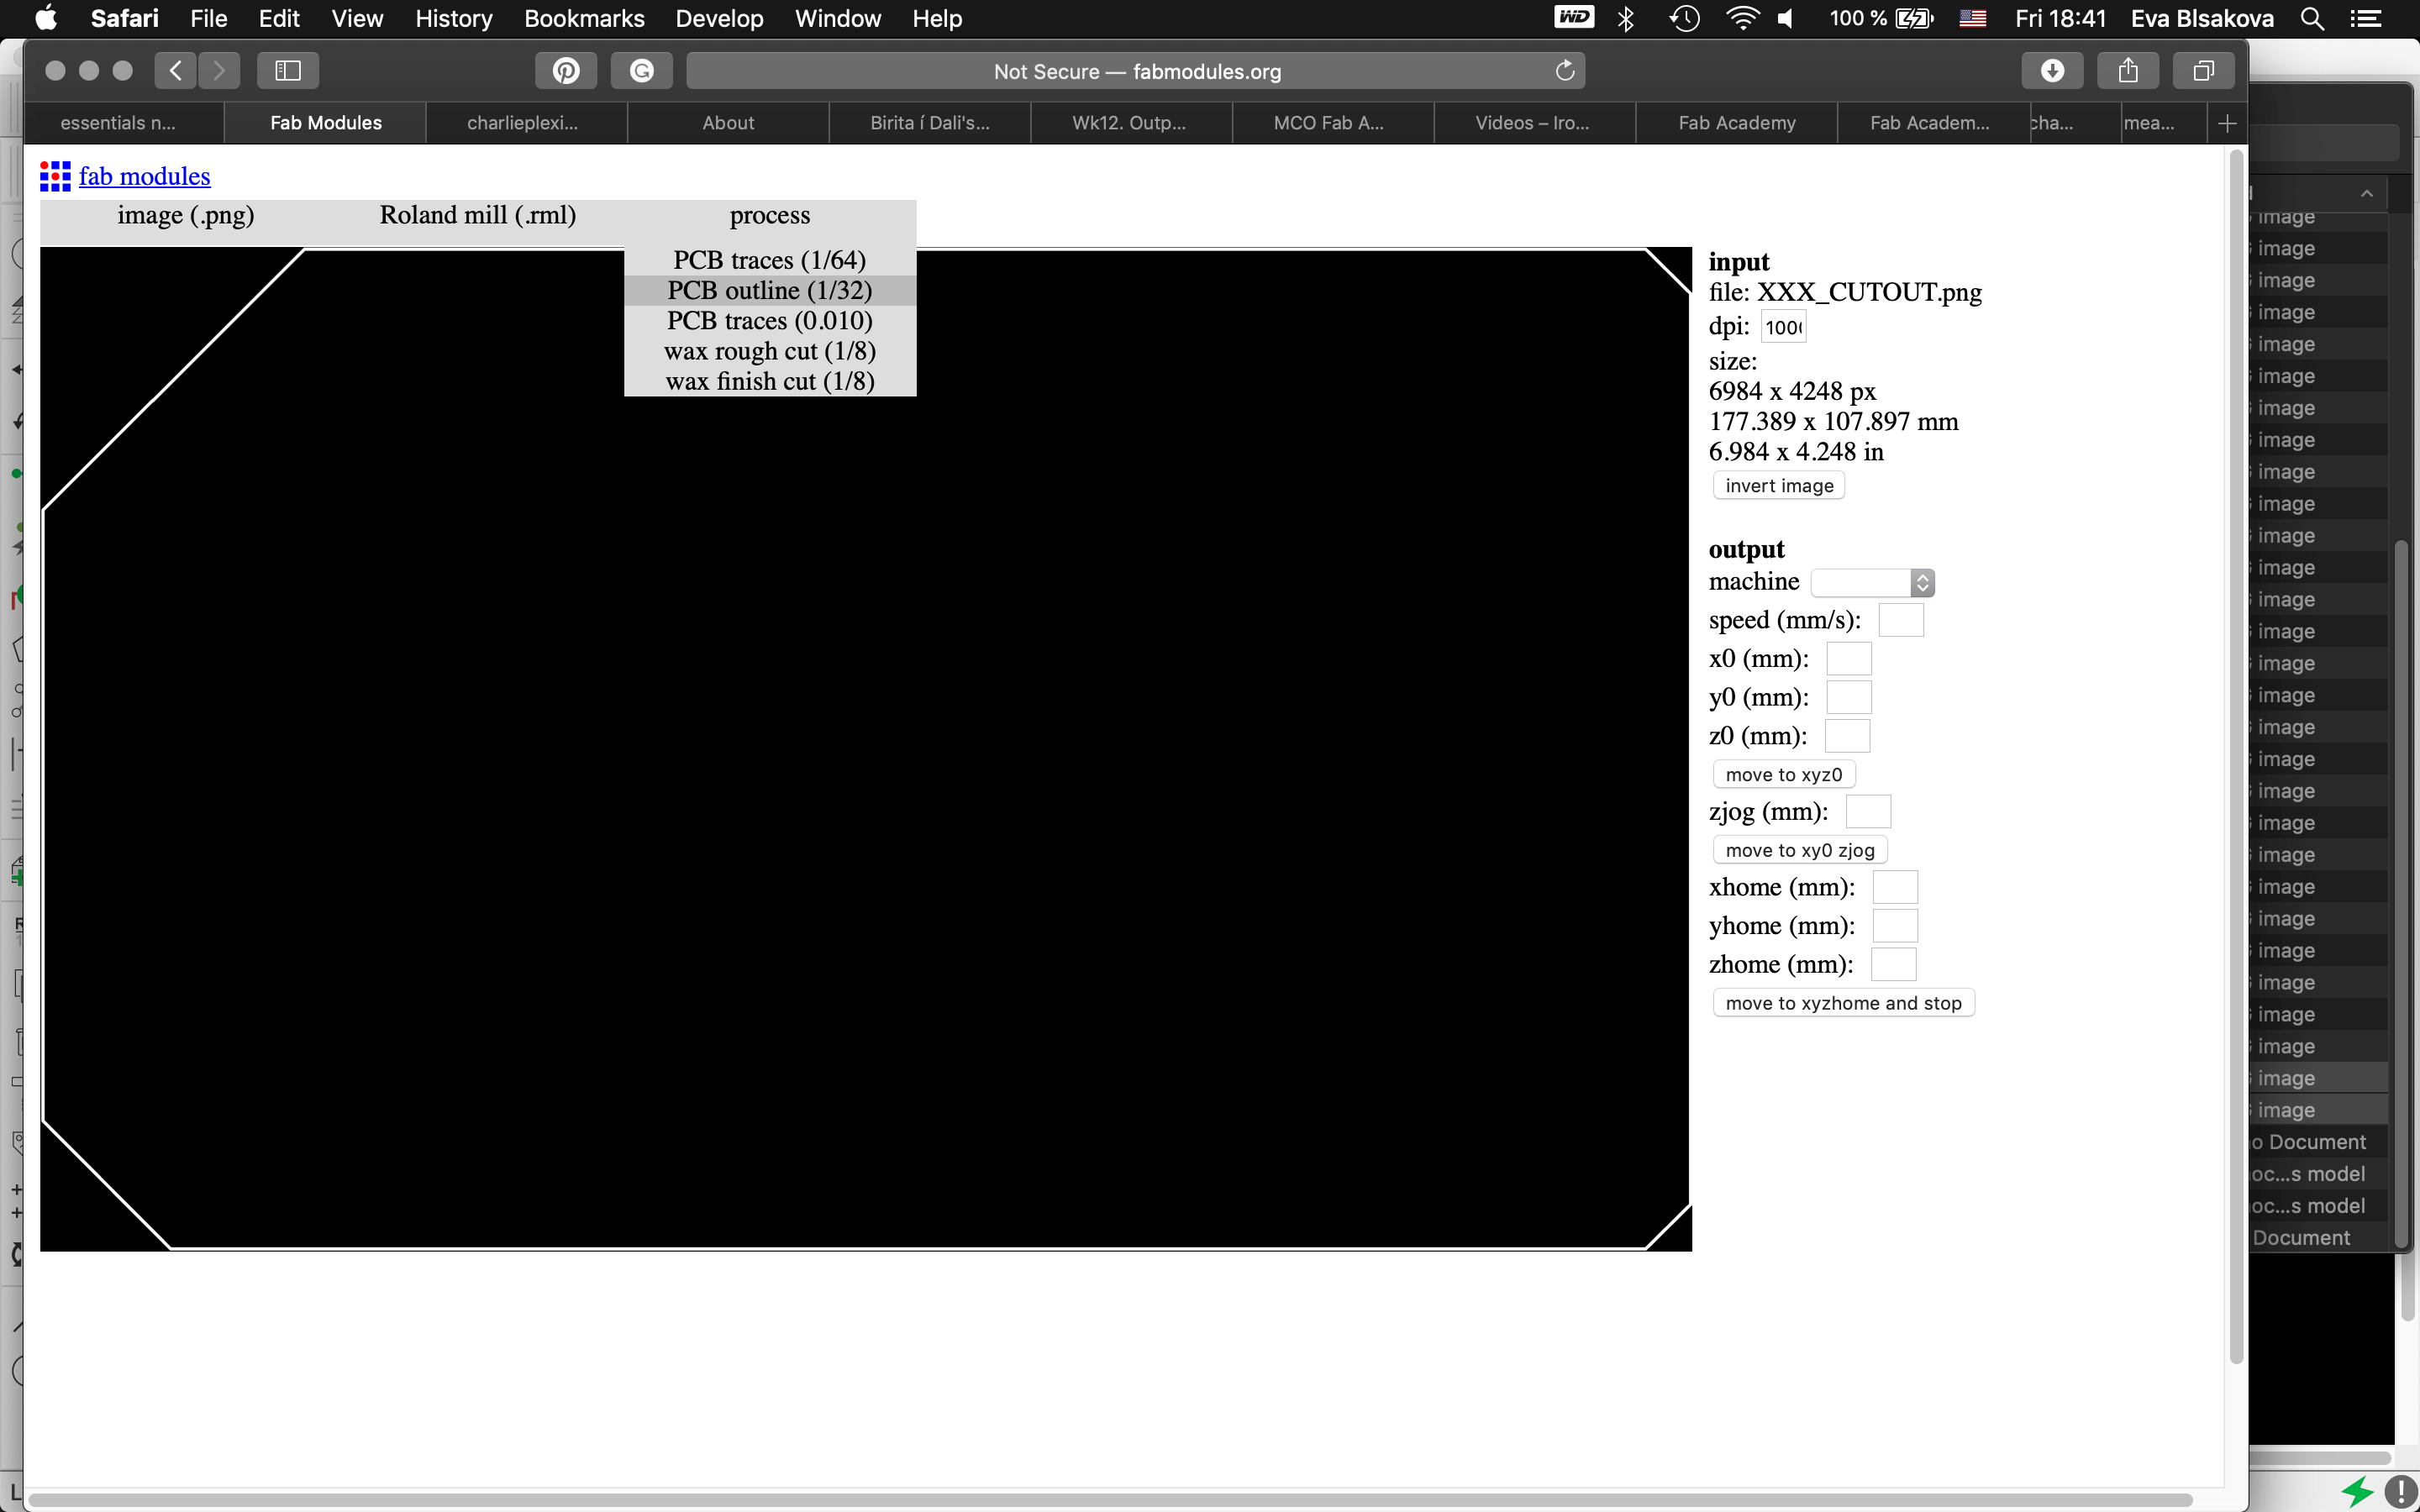Click the dpi input field

click(1783, 327)
